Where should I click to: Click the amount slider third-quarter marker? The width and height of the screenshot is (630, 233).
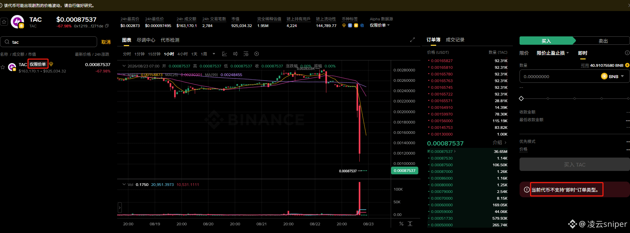[602, 98]
